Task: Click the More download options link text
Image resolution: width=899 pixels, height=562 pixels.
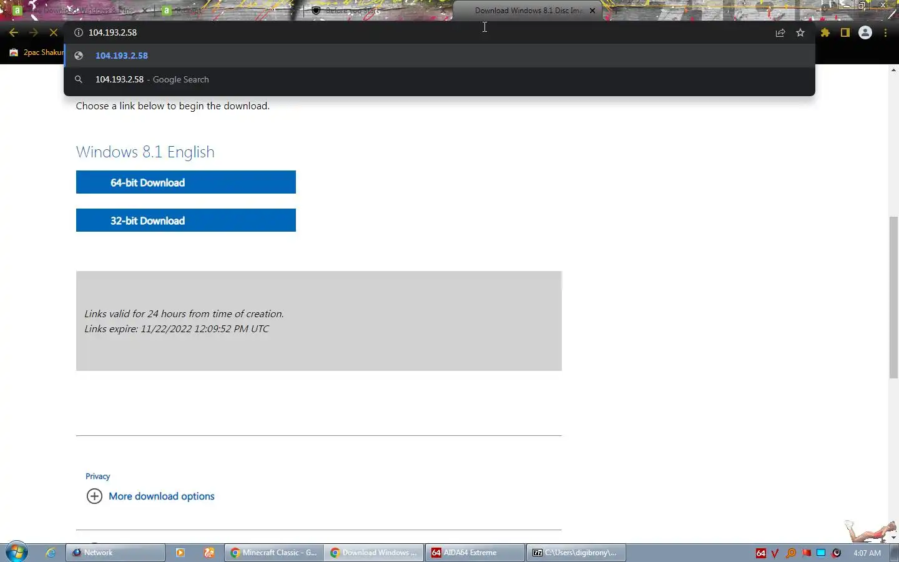Action: point(162,496)
